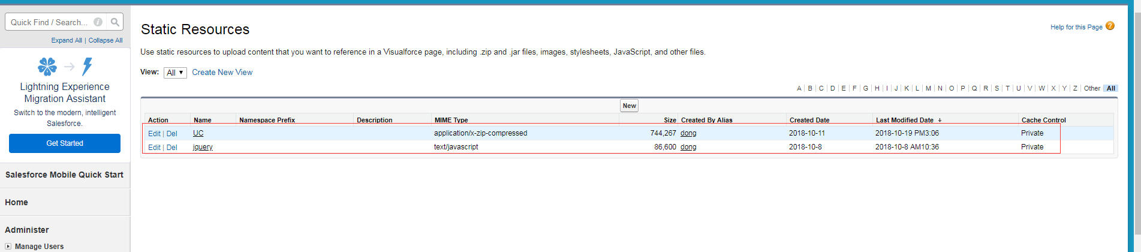The width and height of the screenshot is (1141, 252).
Task: Click the Quick Find search magnifier icon
Action: tap(115, 22)
